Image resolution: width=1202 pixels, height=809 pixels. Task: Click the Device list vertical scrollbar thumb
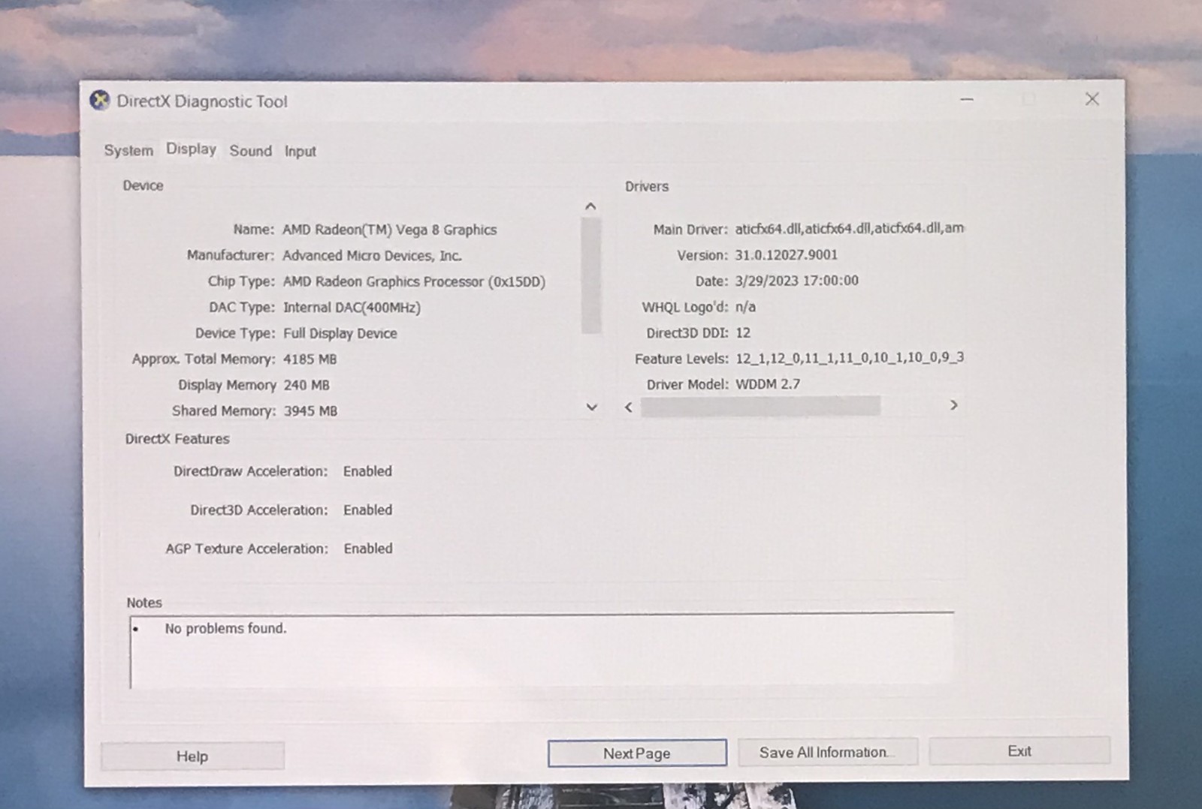pos(591,275)
